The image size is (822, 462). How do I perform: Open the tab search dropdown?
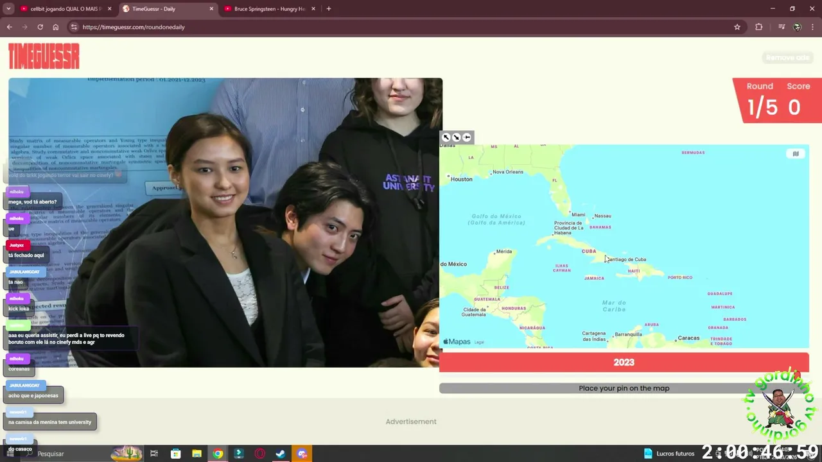[8, 9]
